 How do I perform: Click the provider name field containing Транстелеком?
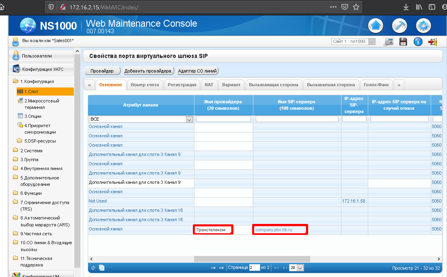click(213, 230)
